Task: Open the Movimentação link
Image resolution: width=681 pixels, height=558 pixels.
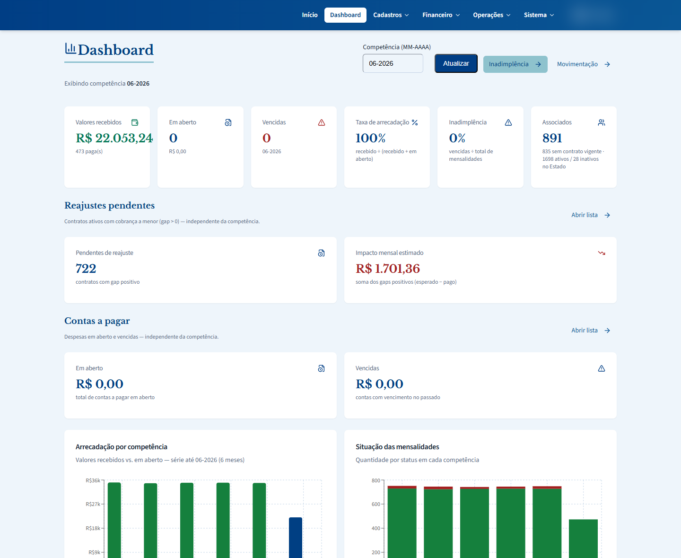Action: pyautogui.click(x=584, y=64)
